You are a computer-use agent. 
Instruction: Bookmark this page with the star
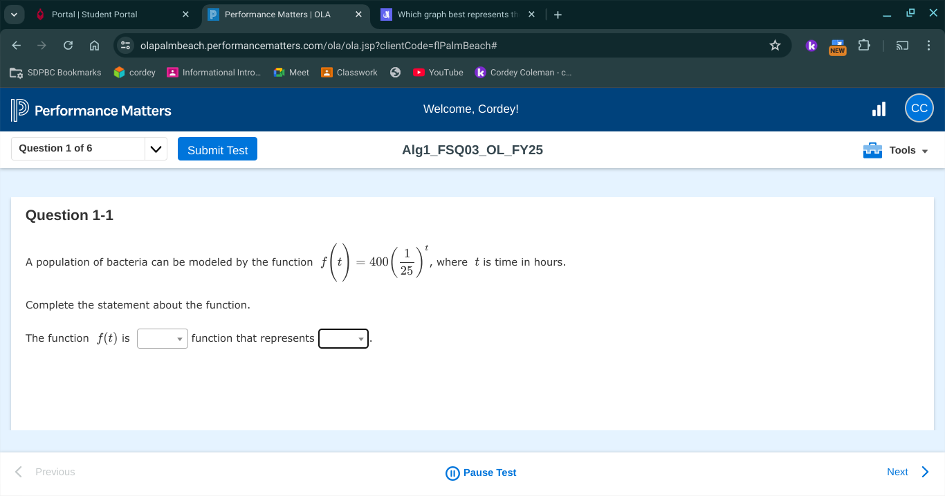click(x=775, y=46)
